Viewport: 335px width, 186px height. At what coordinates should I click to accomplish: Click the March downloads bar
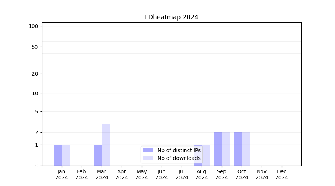106,144
